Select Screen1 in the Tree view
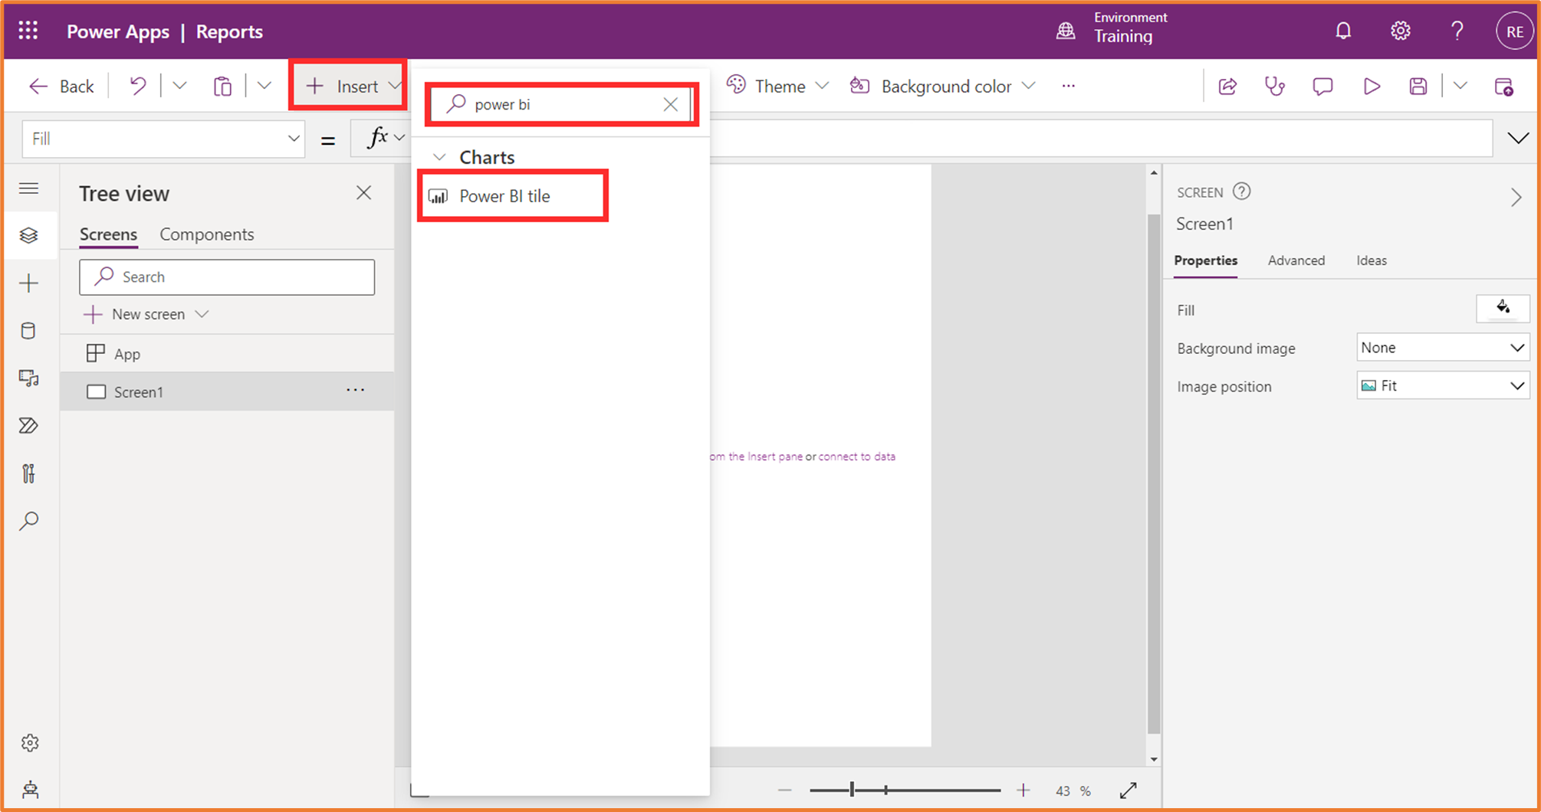 pyautogui.click(x=138, y=391)
